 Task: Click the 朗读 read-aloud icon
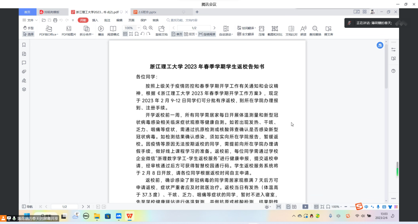[303, 29]
